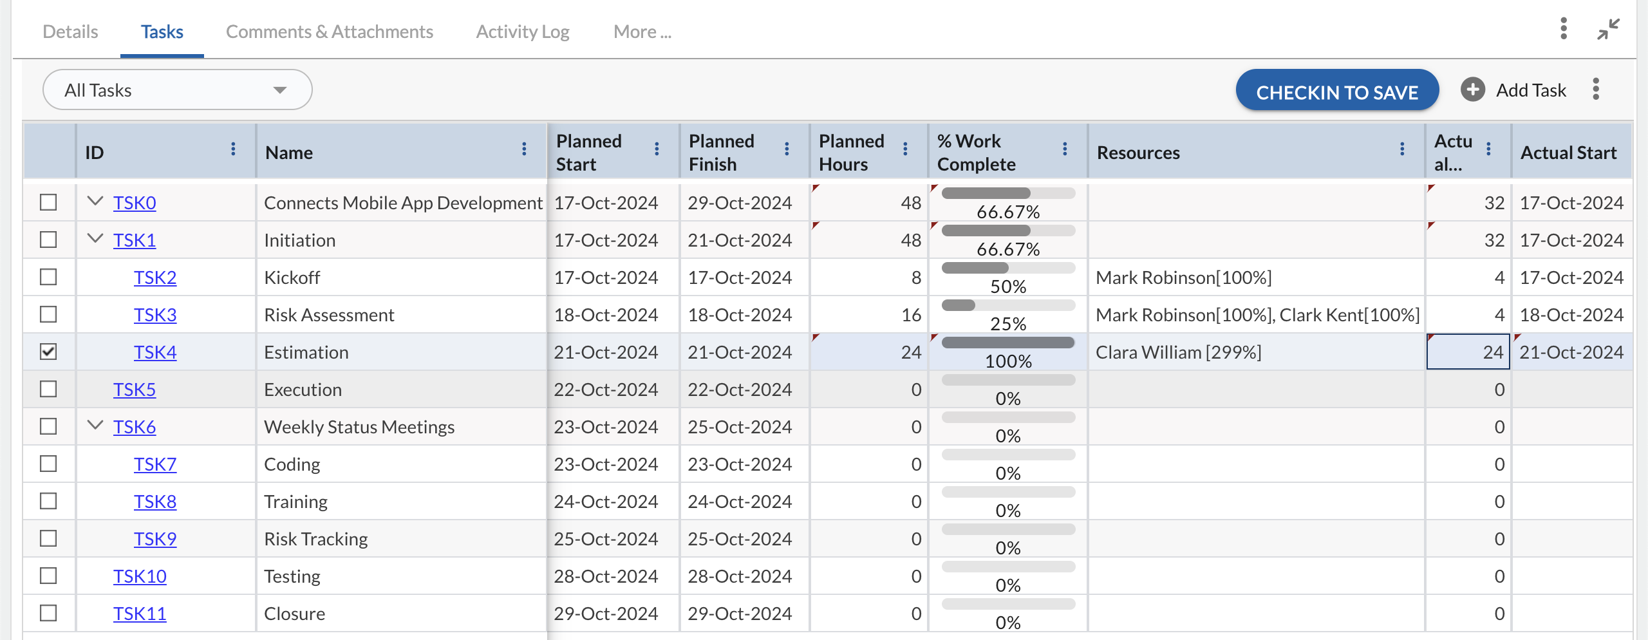Open the Planned Start column menu
The height and width of the screenshot is (640, 1648).
(657, 150)
